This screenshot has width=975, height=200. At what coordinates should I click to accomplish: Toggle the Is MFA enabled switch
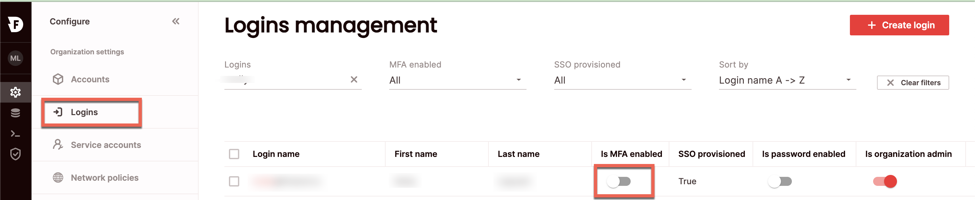[619, 181]
